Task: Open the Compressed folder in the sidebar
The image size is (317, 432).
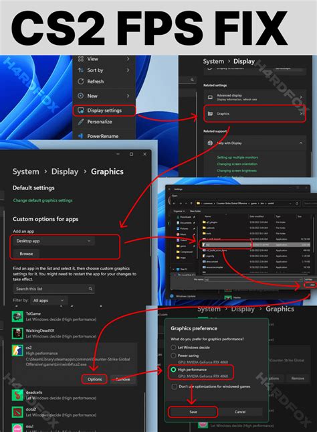Action: click(185, 252)
